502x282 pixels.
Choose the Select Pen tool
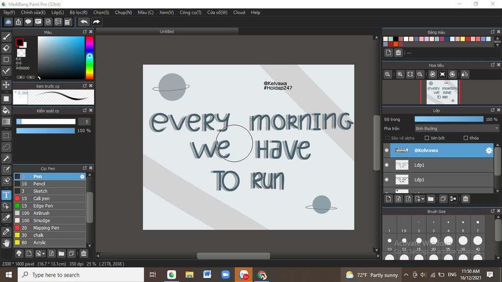(x=6, y=169)
